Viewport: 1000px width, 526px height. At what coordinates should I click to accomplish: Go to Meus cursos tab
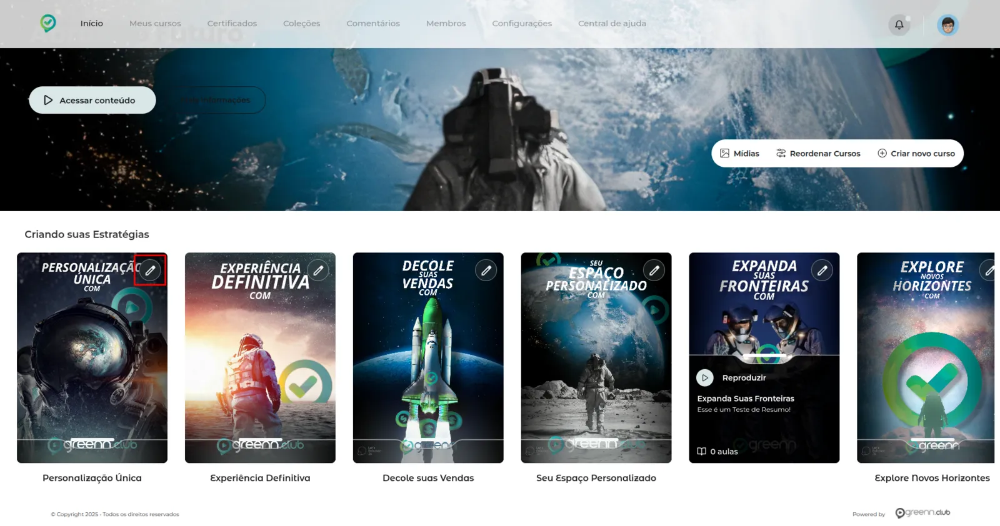click(x=155, y=24)
